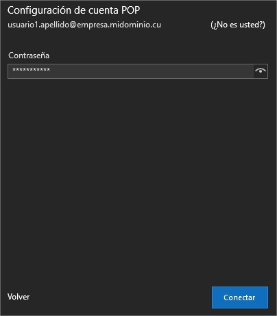Image resolution: width=277 pixels, height=316 pixels.
Task: Click the empresa.midominio.cu domain text
Action: (119, 25)
